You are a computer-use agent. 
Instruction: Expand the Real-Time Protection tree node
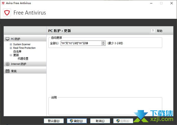click(x=11, y=48)
